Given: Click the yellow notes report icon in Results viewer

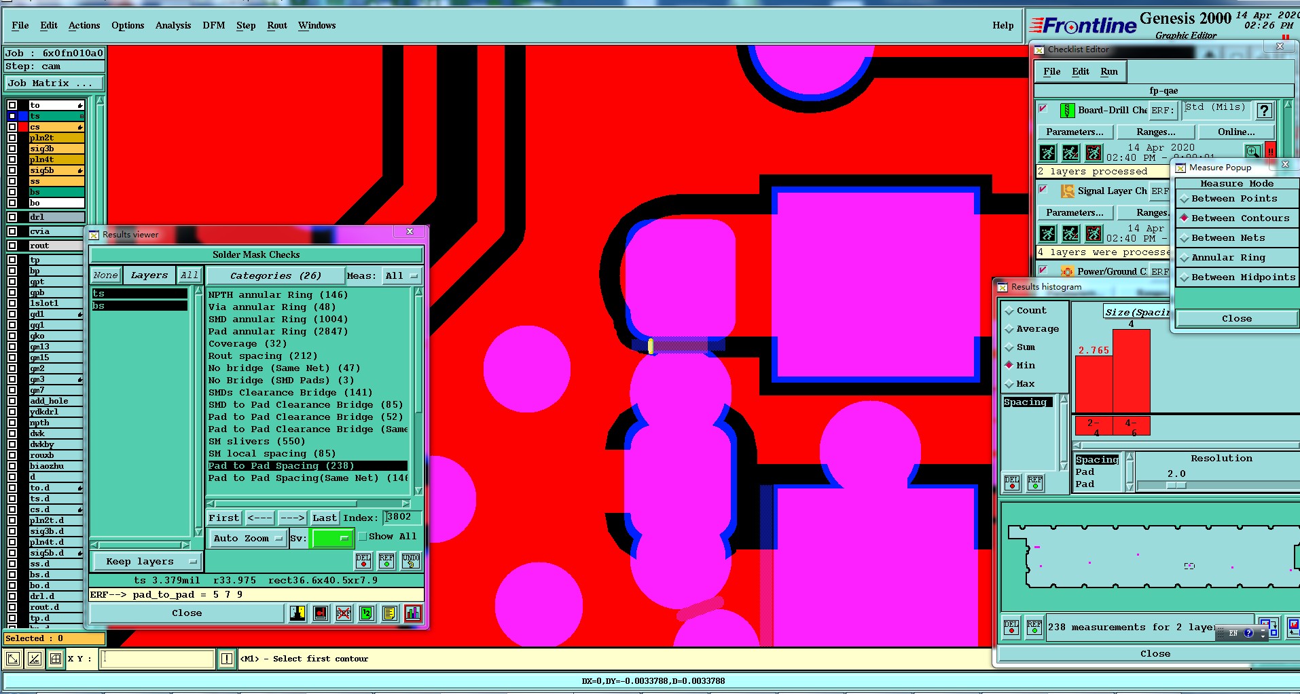Looking at the screenshot, I should (x=389, y=613).
